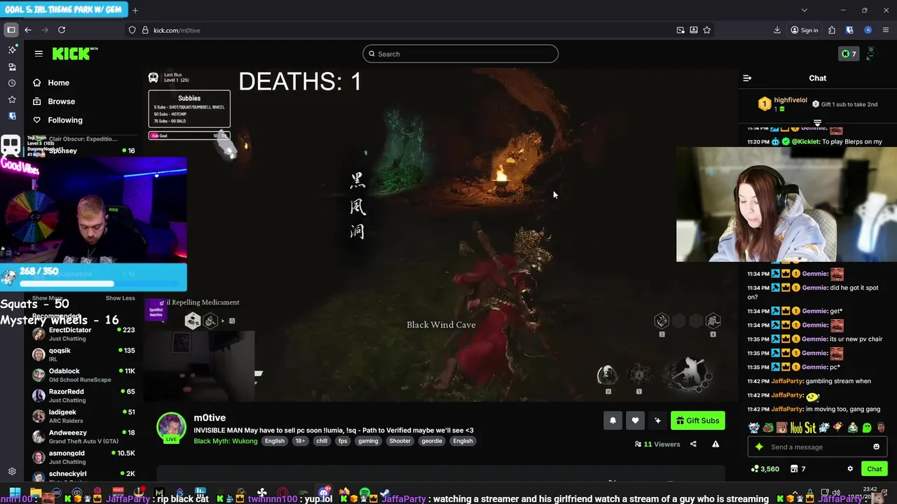Viewport: 897px width, 504px height.
Task: Open chat settings gear
Action: [x=850, y=469]
